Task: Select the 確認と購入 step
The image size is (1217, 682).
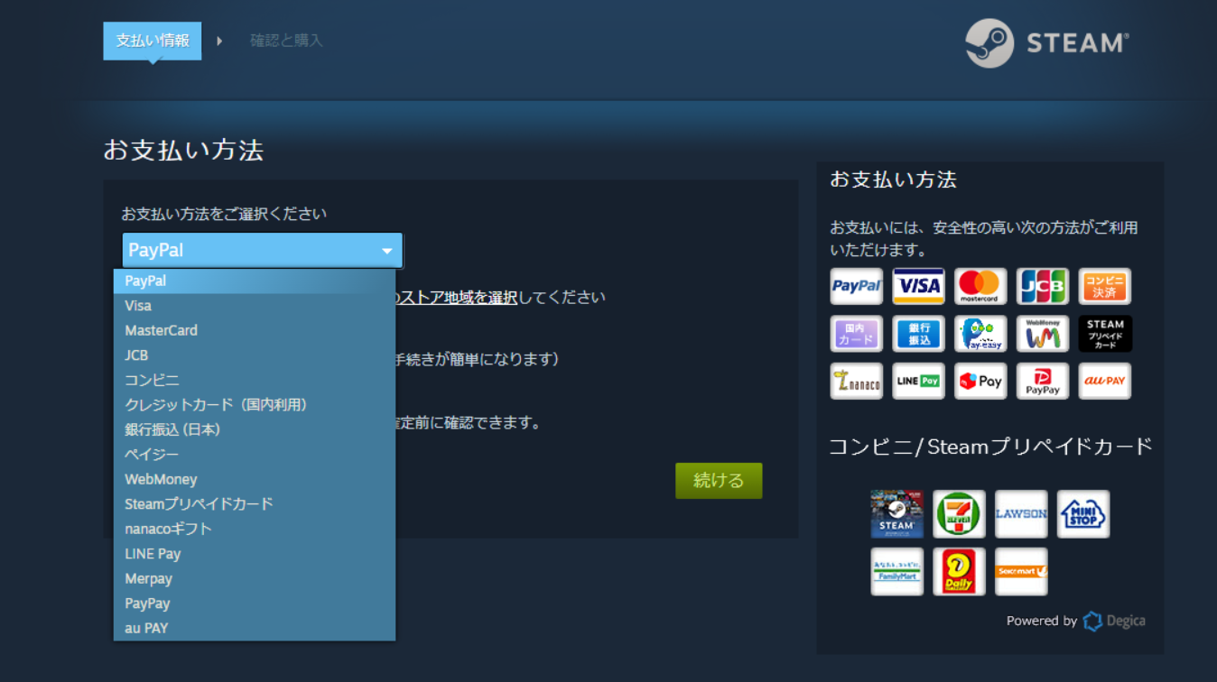Action: tap(285, 41)
